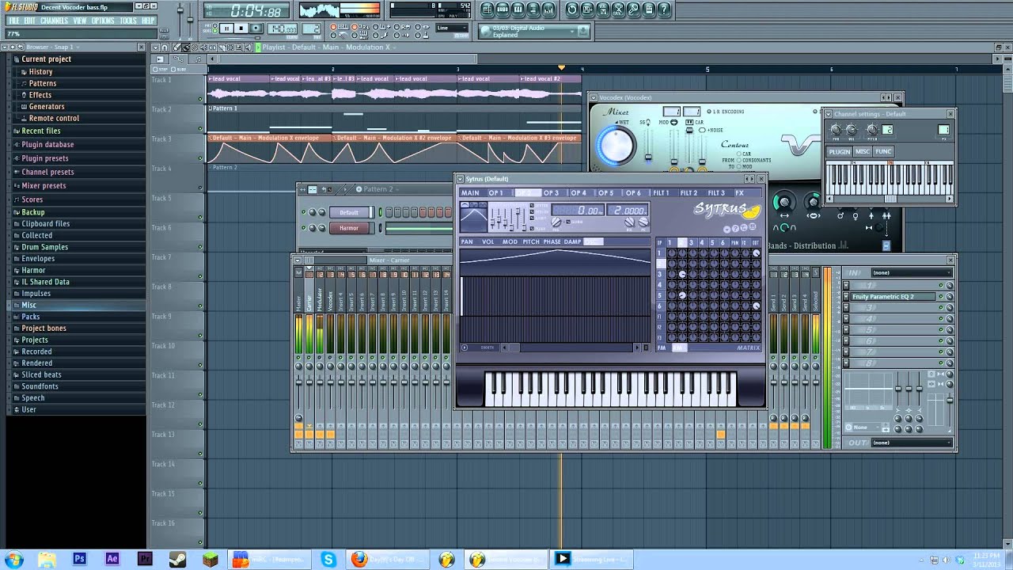Open Fruity Parametric EQ 2 slot menu arrow

pos(846,296)
